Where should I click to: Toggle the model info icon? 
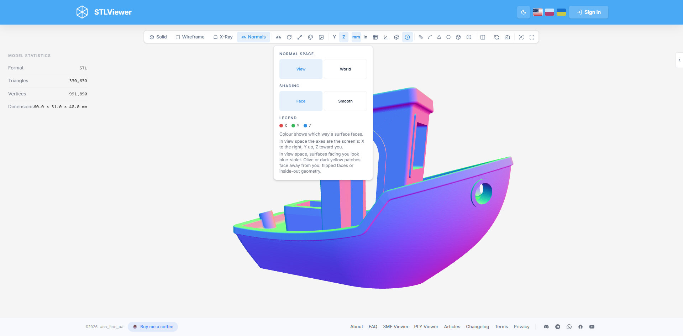click(x=408, y=37)
